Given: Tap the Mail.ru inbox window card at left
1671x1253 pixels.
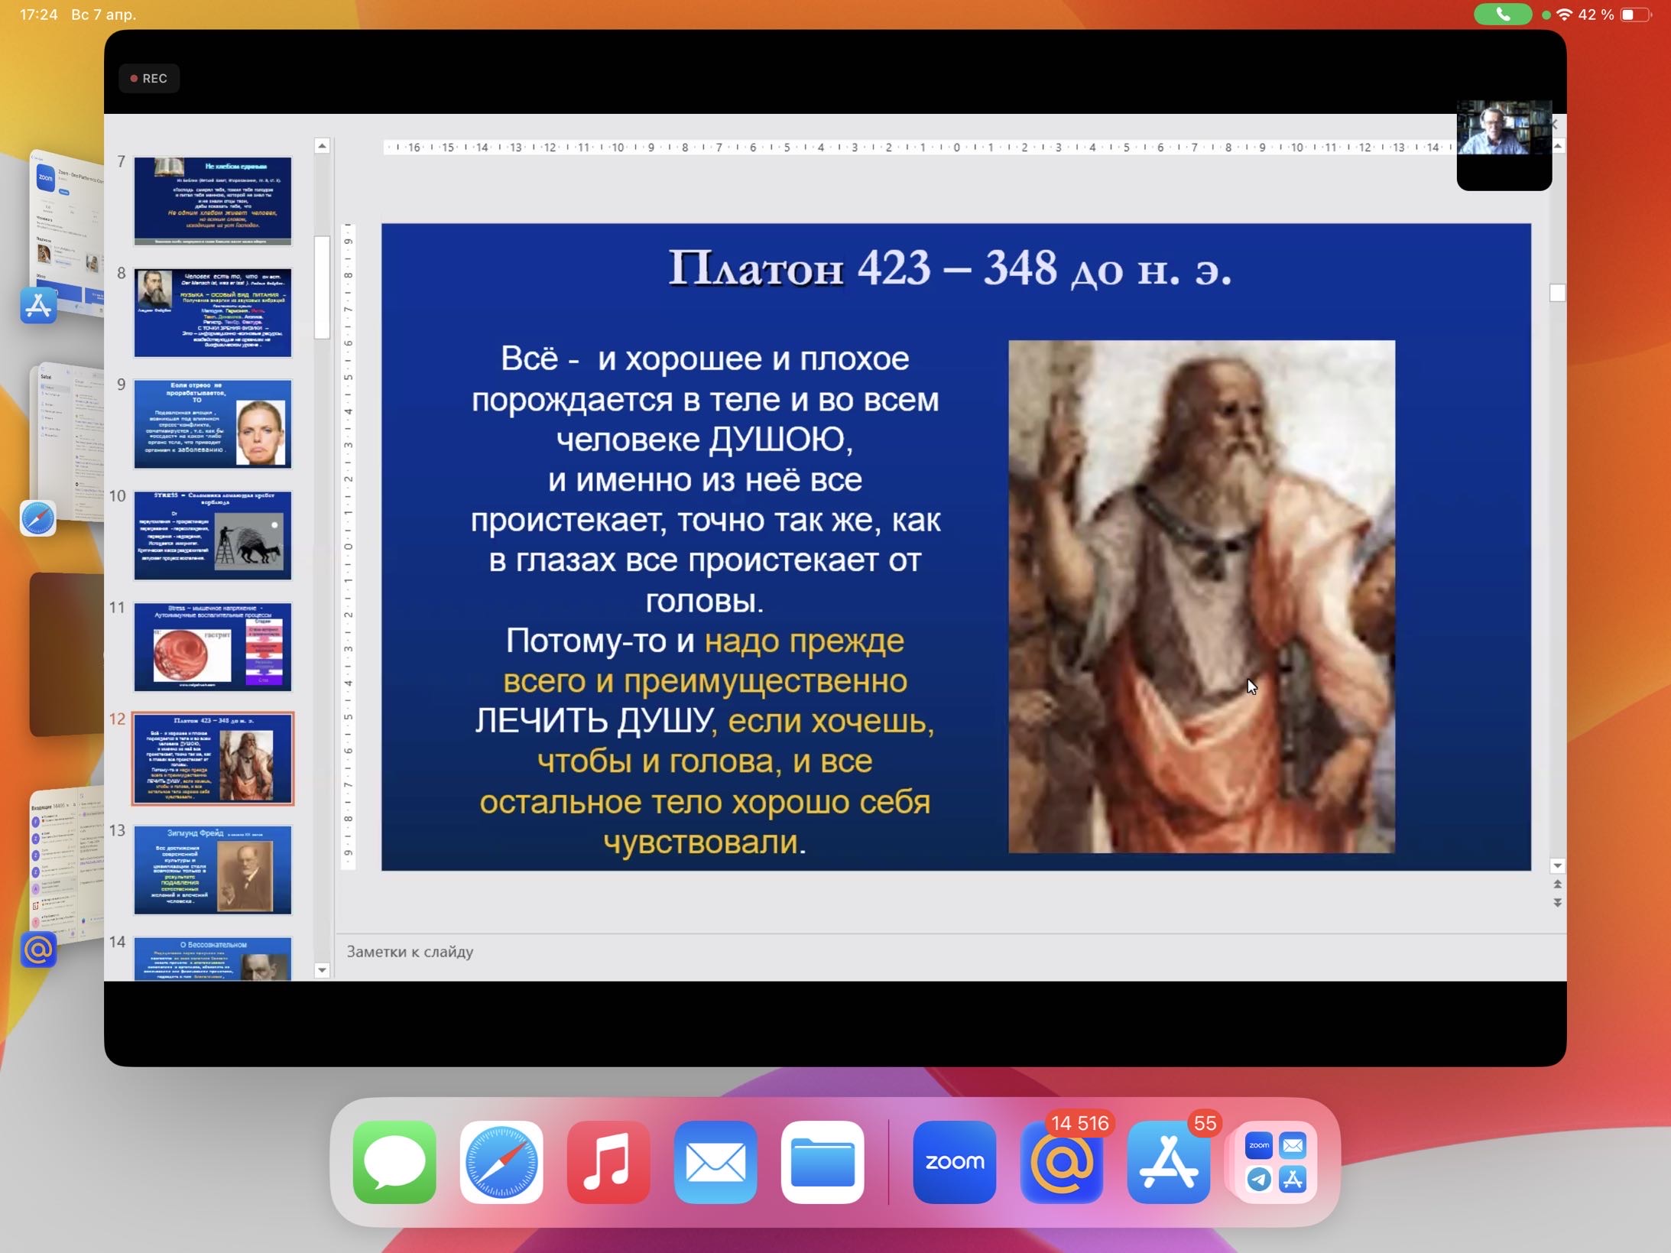Looking at the screenshot, I should [67, 865].
